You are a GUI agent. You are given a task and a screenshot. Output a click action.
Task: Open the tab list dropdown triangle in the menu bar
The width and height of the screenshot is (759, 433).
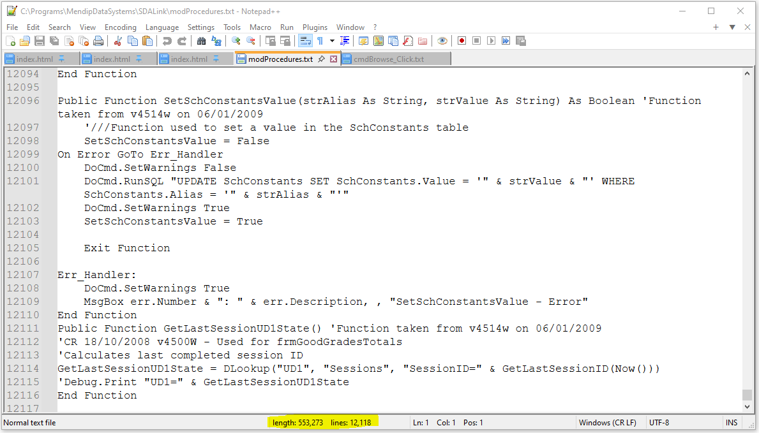tap(732, 27)
